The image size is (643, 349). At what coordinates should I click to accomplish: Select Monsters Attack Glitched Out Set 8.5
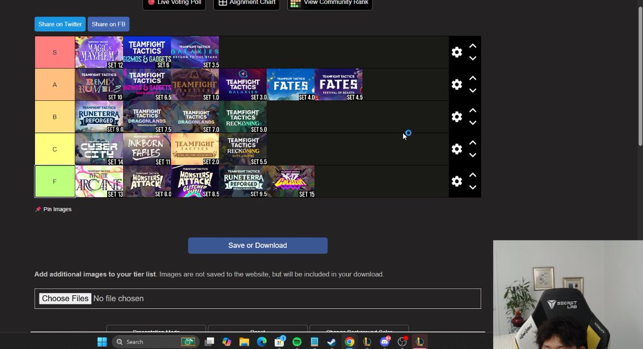[x=195, y=181]
